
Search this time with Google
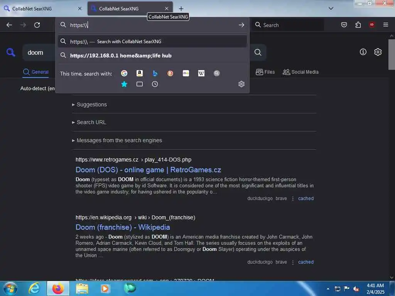coord(124,73)
